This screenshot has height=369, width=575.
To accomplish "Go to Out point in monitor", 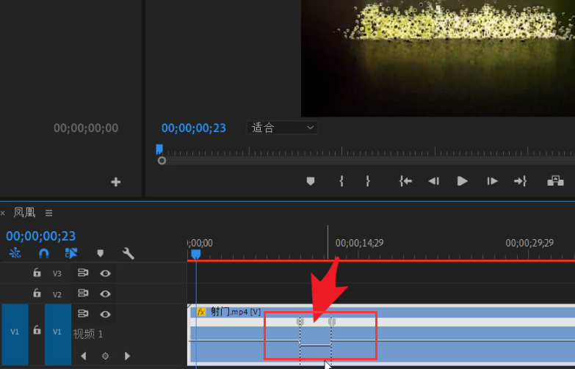I will coord(520,181).
